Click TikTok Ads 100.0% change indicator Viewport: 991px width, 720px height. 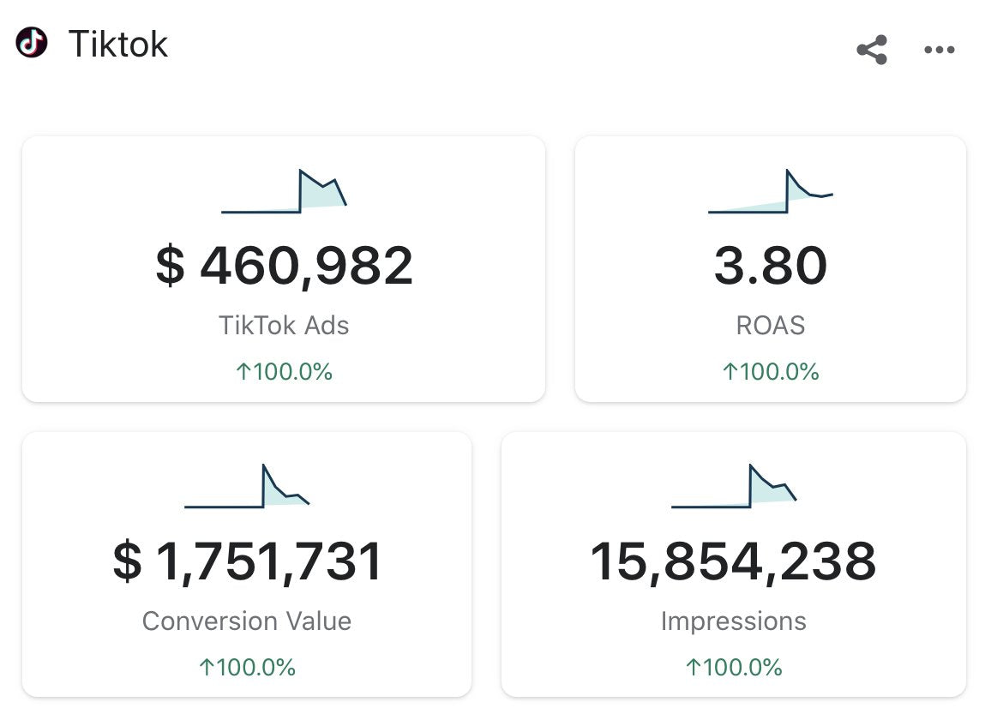(x=284, y=372)
